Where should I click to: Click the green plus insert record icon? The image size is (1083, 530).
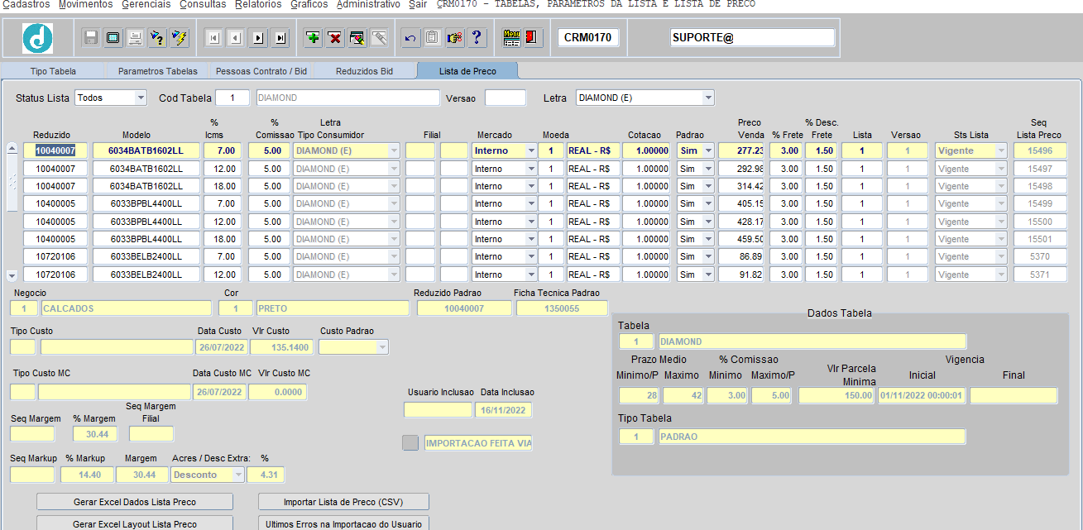313,37
